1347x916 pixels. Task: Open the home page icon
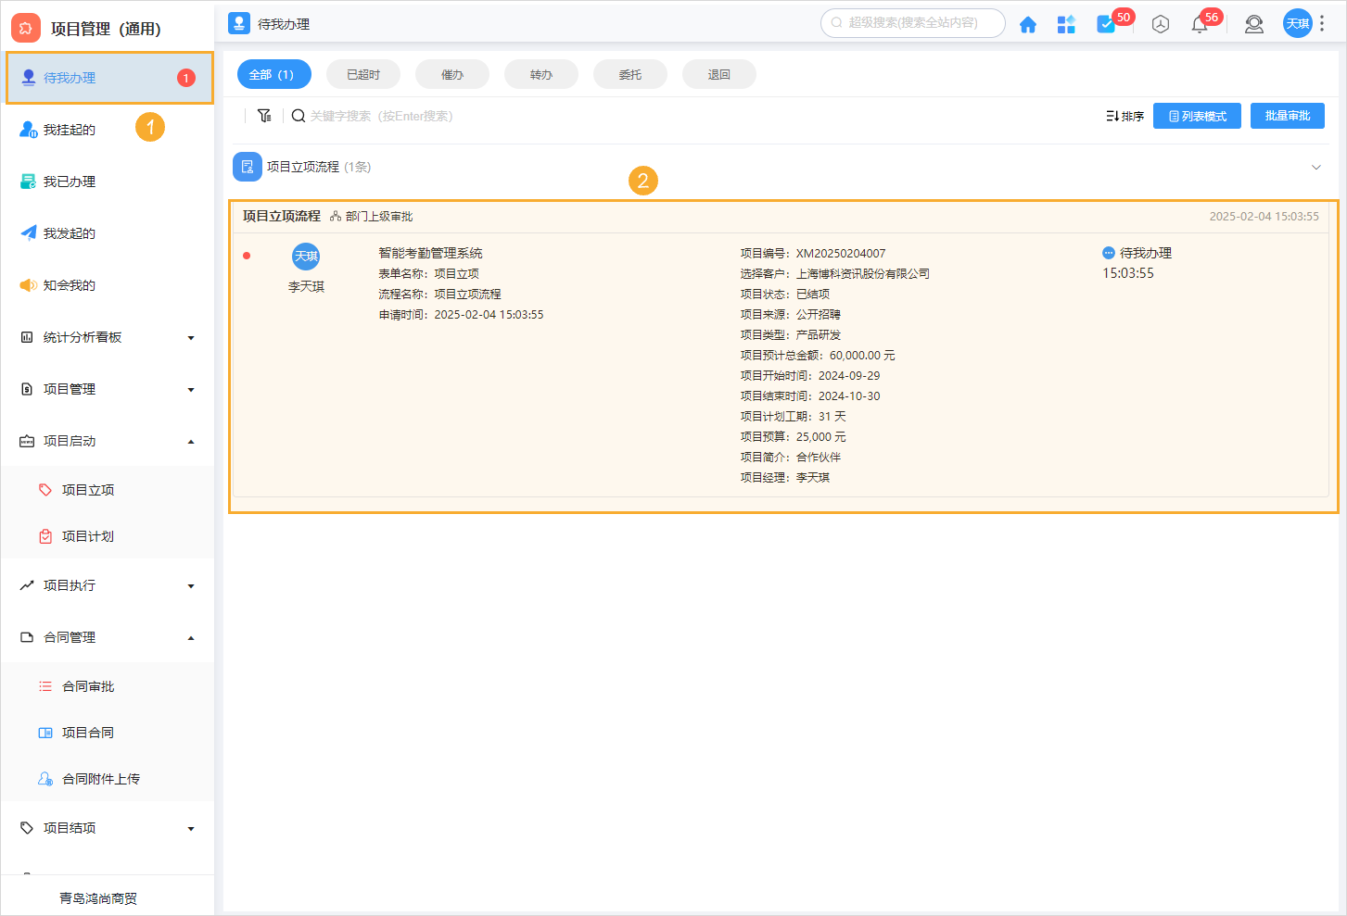1028,24
